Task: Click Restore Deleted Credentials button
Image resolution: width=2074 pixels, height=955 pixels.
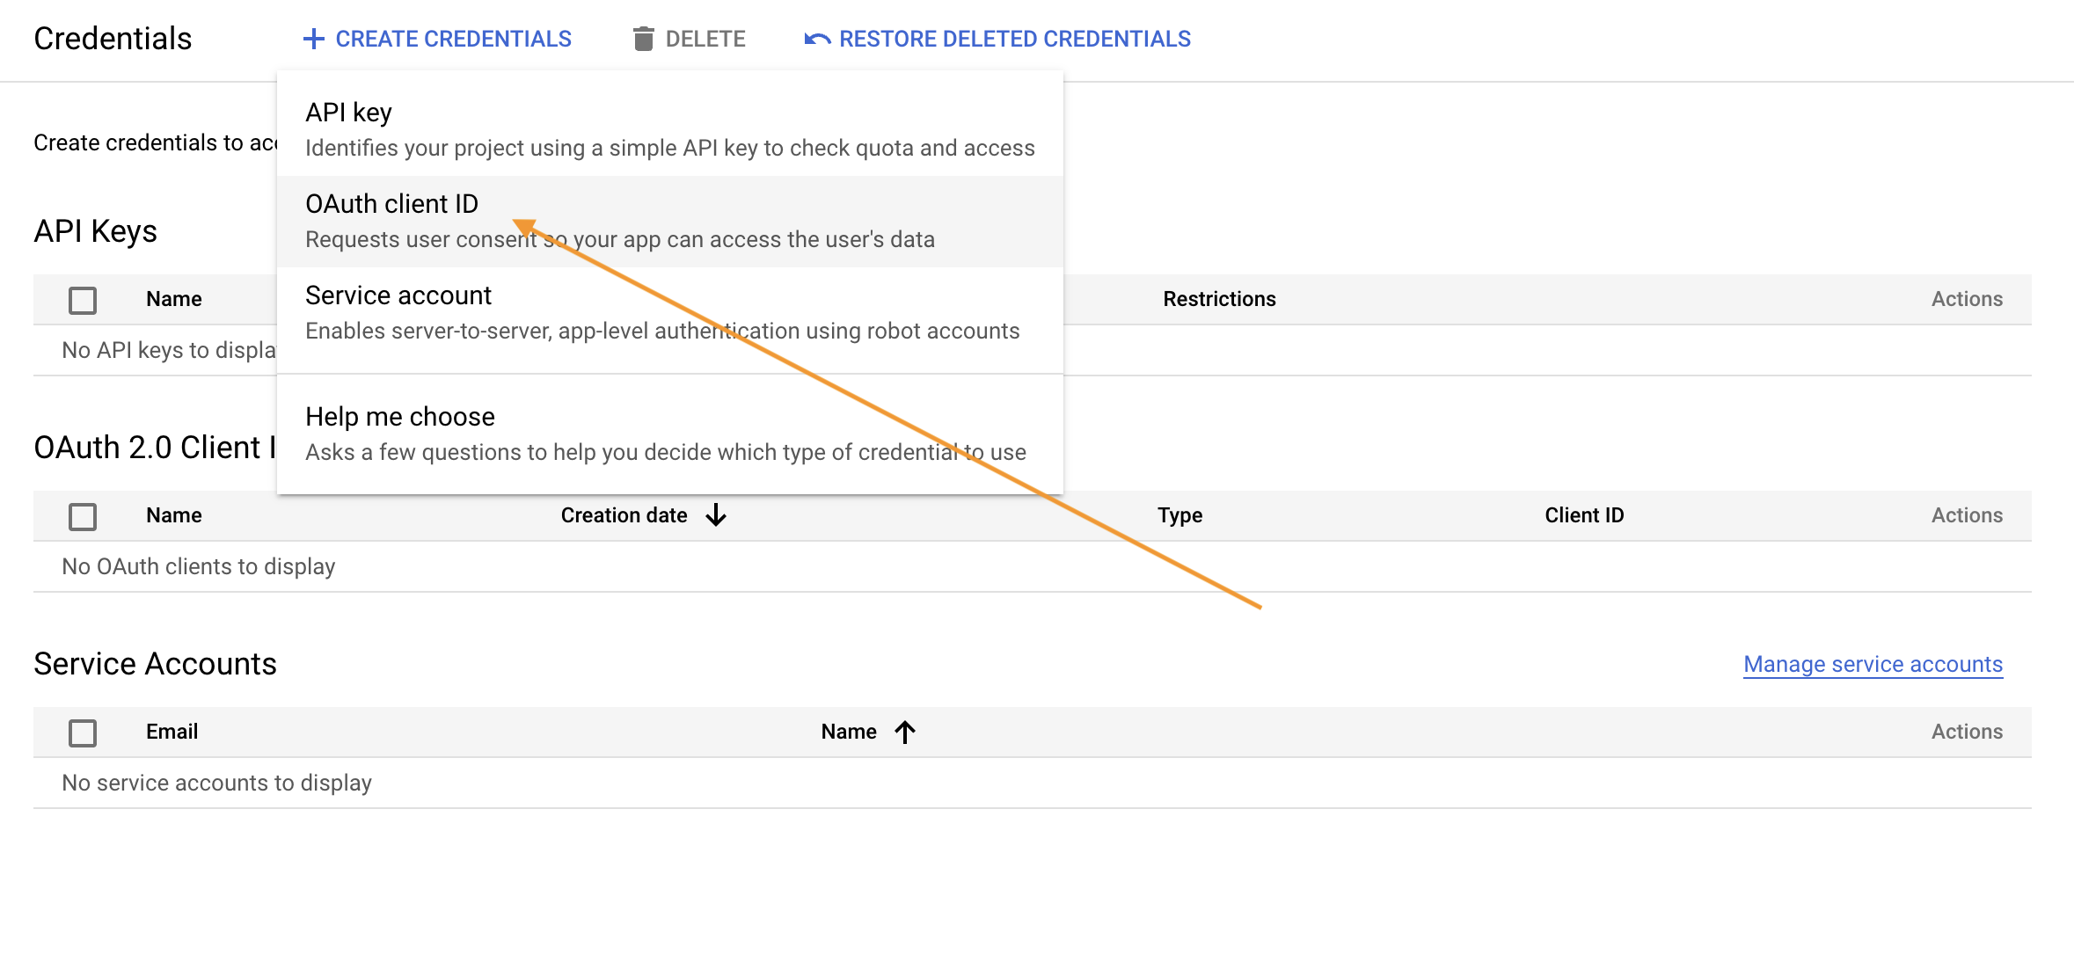Action: (1014, 39)
